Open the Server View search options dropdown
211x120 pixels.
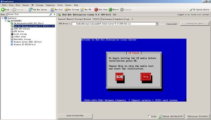pyautogui.click(x=54, y=14)
